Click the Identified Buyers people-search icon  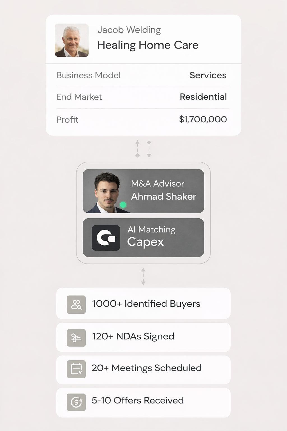(x=76, y=304)
